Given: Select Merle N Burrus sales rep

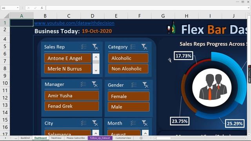Looking at the screenshot, I should coord(68,69).
